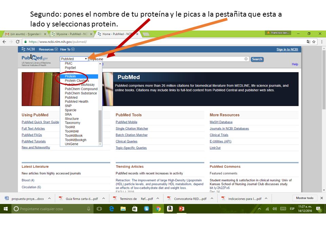This screenshot has height=244, width=326.
Task: Open PubMed Quick Start Guide
Action: (x=40, y=122)
